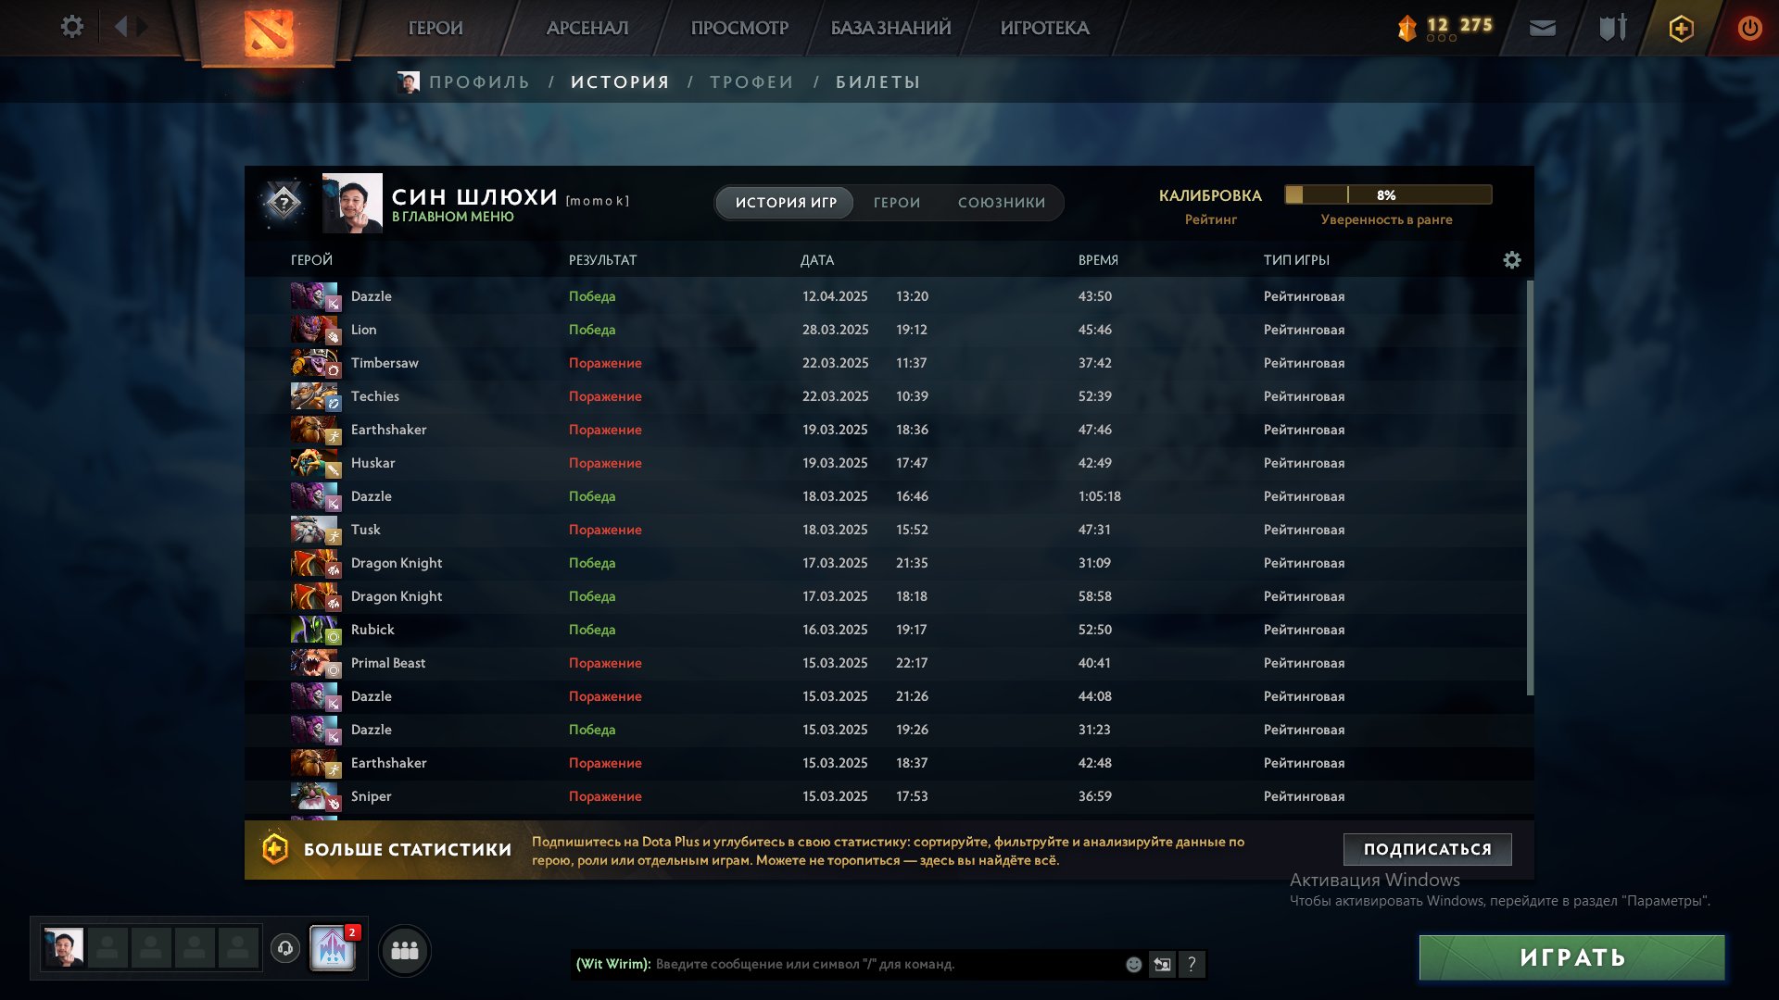
Task: Click the red power quit icon
Action: coord(1749,28)
